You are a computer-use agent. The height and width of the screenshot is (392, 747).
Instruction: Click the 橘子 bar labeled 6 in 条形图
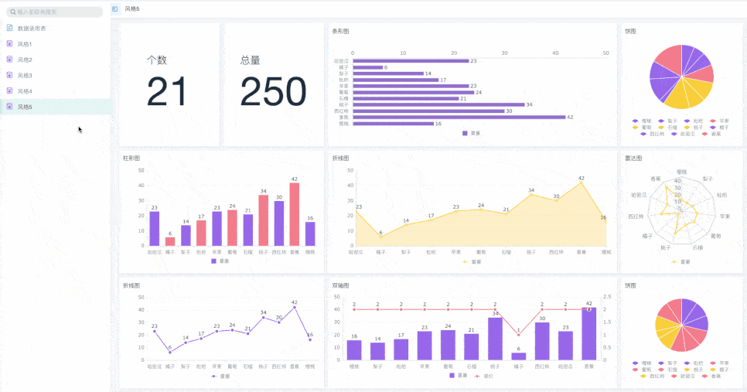click(x=368, y=67)
